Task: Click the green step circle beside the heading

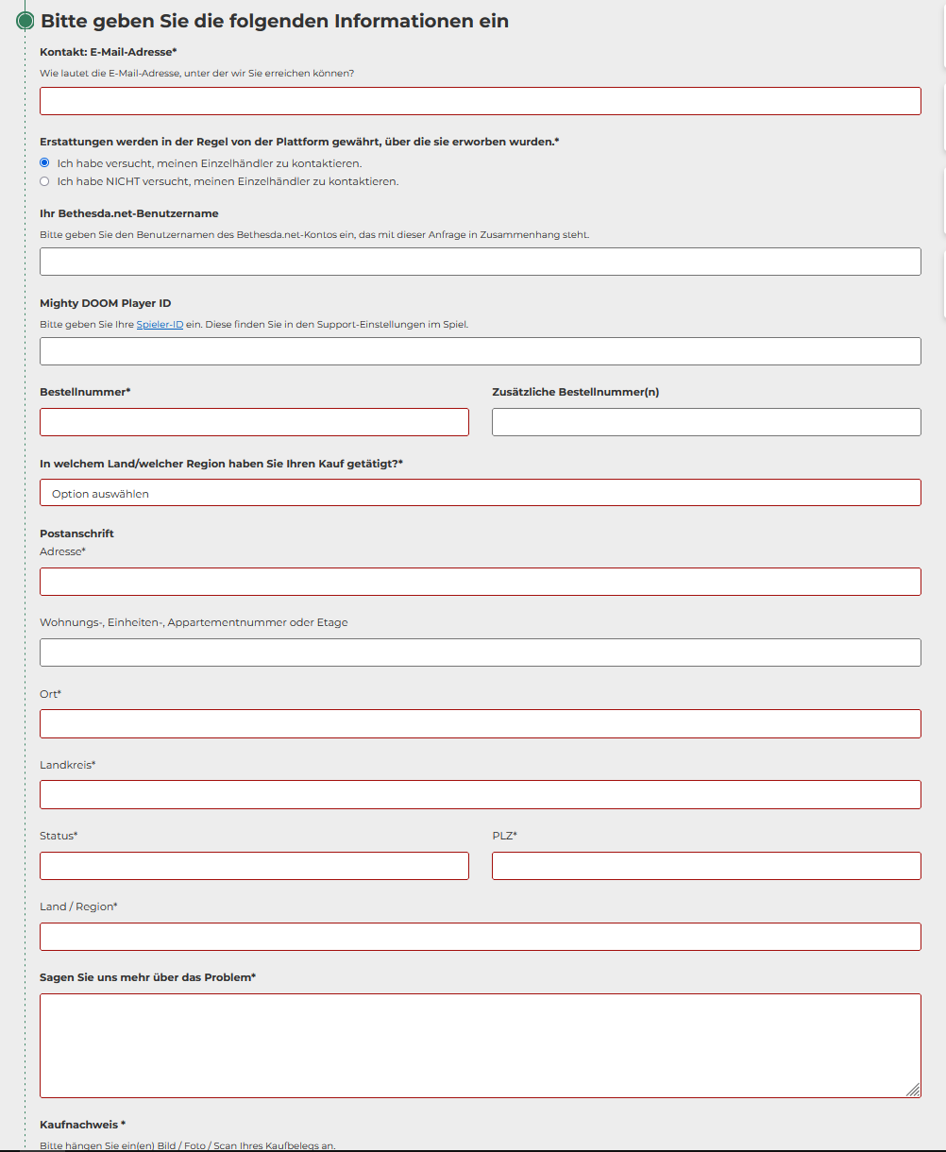Action: pos(25,21)
